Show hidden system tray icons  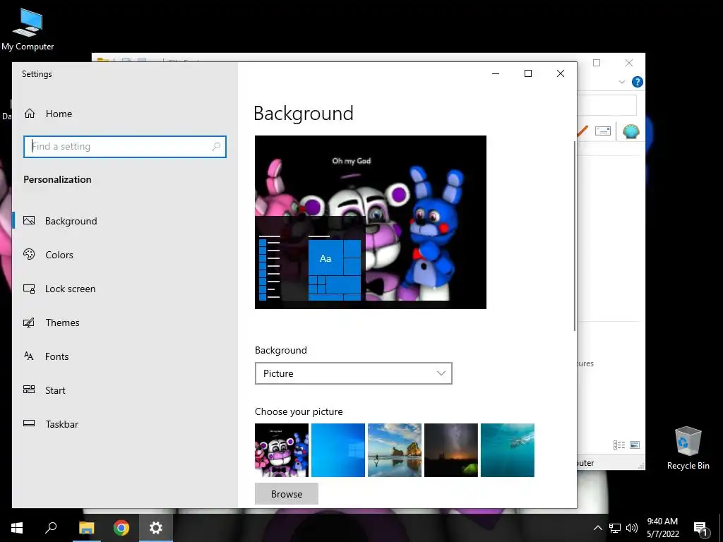(597, 528)
